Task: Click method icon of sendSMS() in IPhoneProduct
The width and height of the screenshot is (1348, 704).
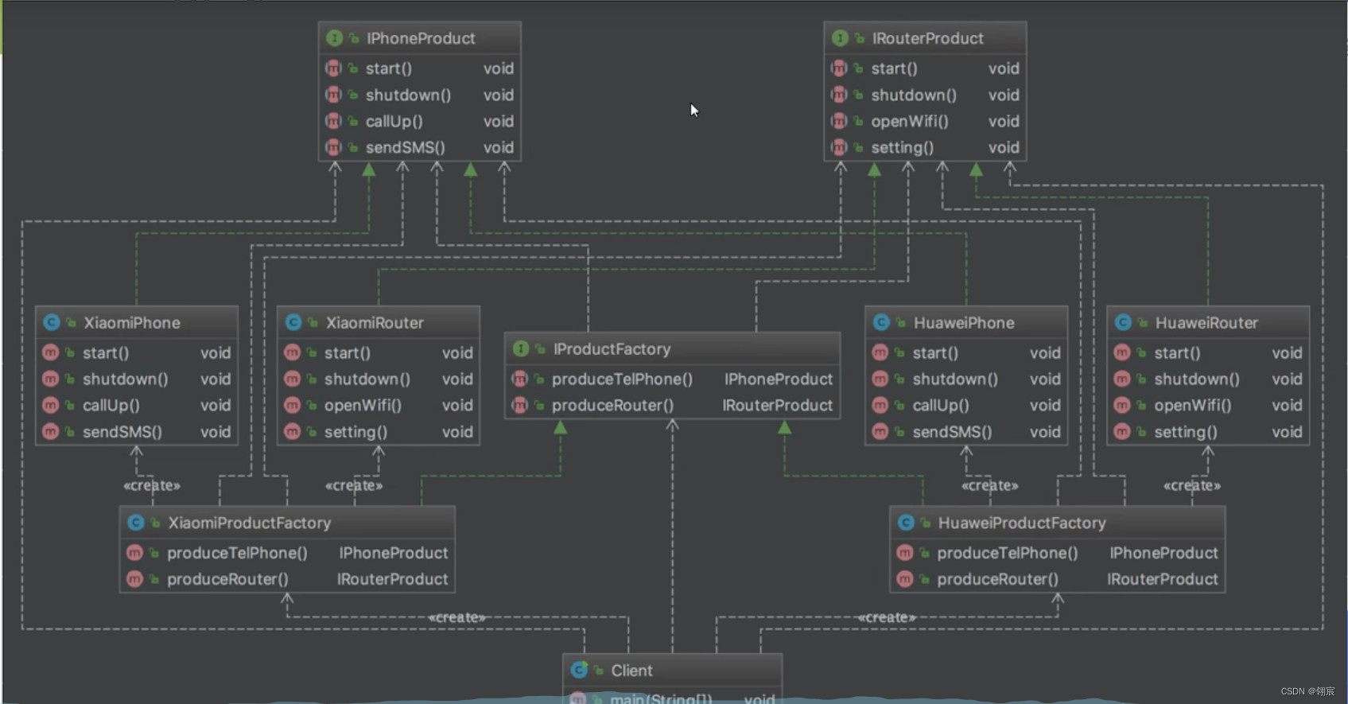Action: (333, 147)
